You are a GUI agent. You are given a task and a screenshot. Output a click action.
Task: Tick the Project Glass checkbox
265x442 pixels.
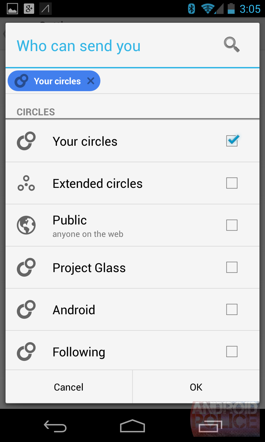232,267
